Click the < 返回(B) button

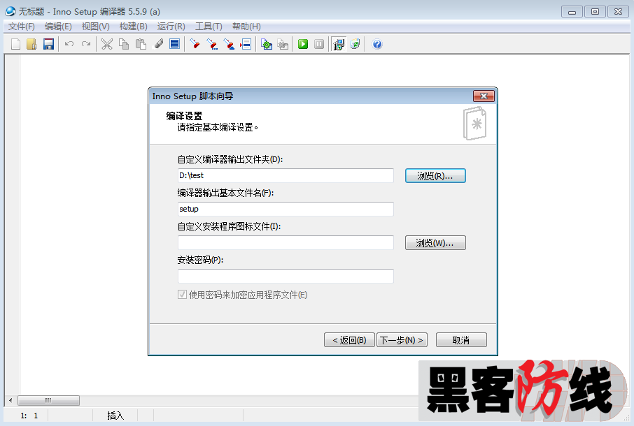[349, 340]
